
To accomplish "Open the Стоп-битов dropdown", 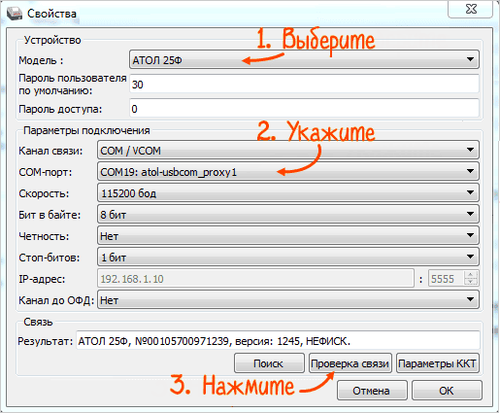I will (x=288, y=257).
